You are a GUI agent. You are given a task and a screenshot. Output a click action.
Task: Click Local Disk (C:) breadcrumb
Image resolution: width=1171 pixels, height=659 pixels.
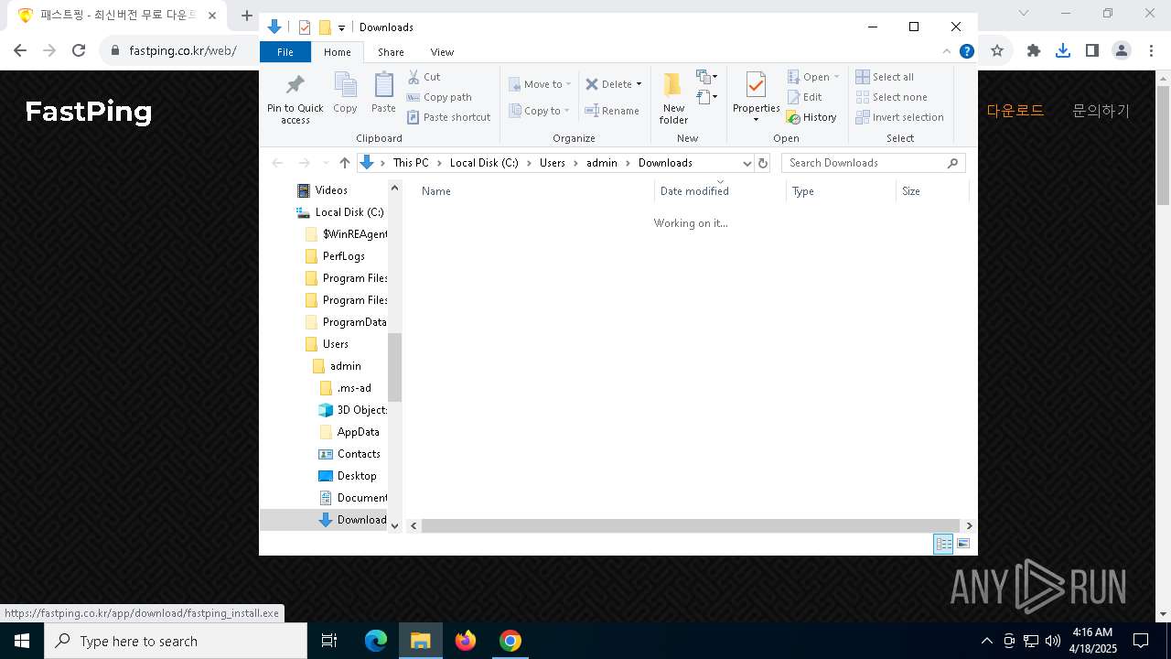pyautogui.click(x=484, y=163)
